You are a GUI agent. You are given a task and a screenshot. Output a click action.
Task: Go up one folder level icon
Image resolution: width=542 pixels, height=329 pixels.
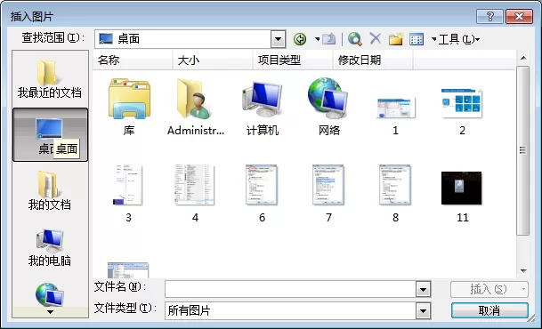click(328, 39)
